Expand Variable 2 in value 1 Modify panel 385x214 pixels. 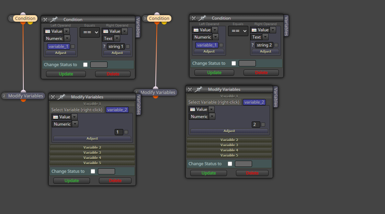92,147
